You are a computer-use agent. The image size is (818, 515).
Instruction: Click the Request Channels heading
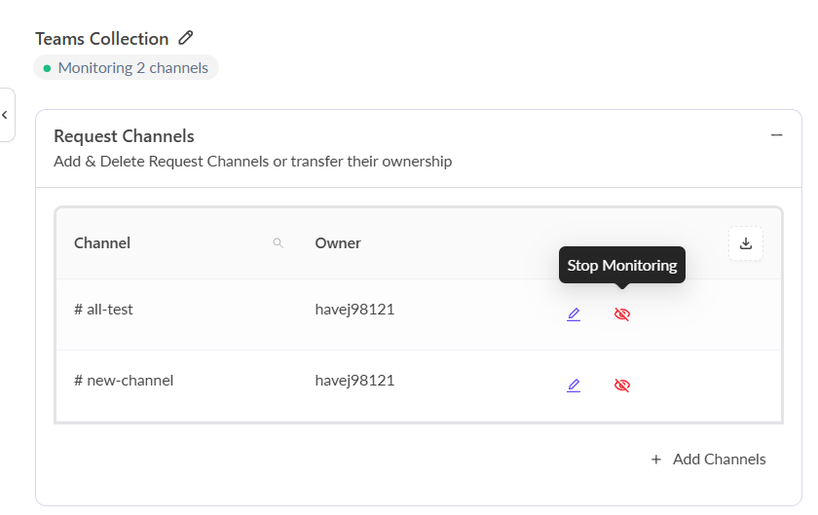pyautogui.click(x=124, y=136)
